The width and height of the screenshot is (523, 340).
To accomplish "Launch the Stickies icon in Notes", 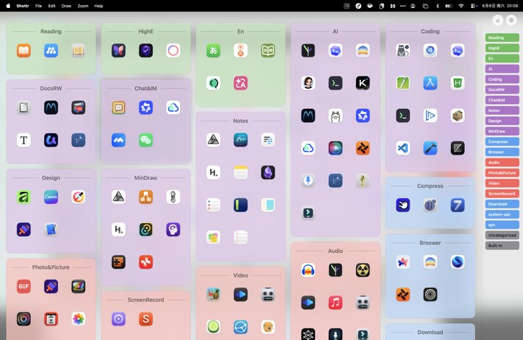I will [x=213, y=238].
